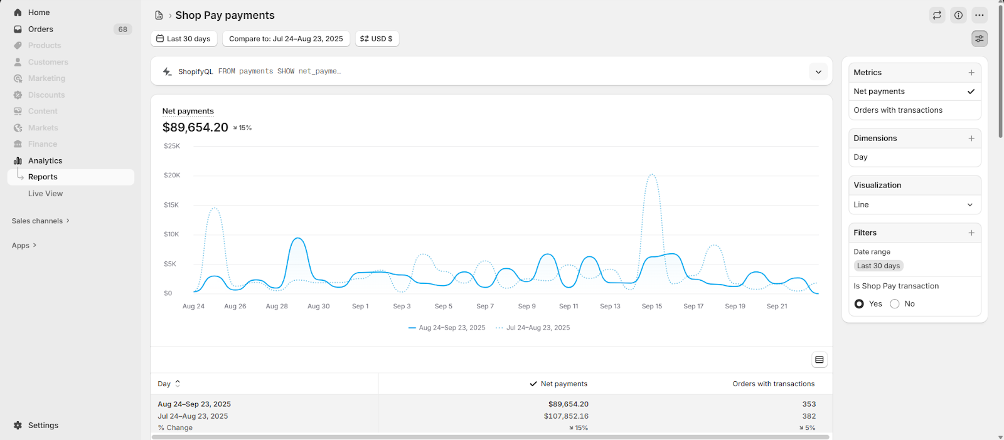Open the Home sidebar icon
The height and width of the screenshot is (440, 1004).
pyautogui.click(x=18, y=13)
